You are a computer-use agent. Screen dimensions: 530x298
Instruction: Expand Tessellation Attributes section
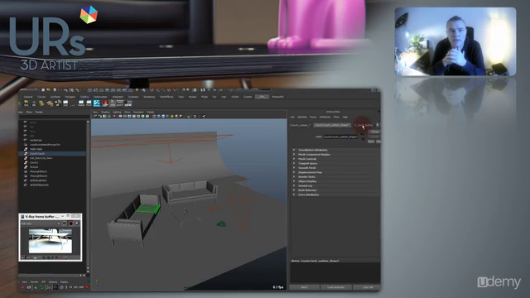click(294, 150)
